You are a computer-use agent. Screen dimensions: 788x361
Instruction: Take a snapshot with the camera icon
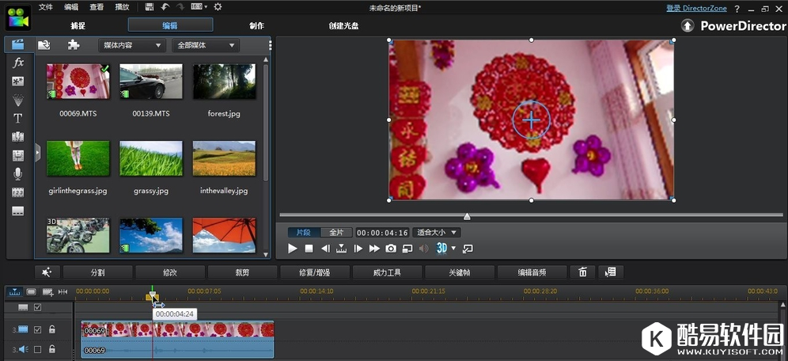[391, 249]
